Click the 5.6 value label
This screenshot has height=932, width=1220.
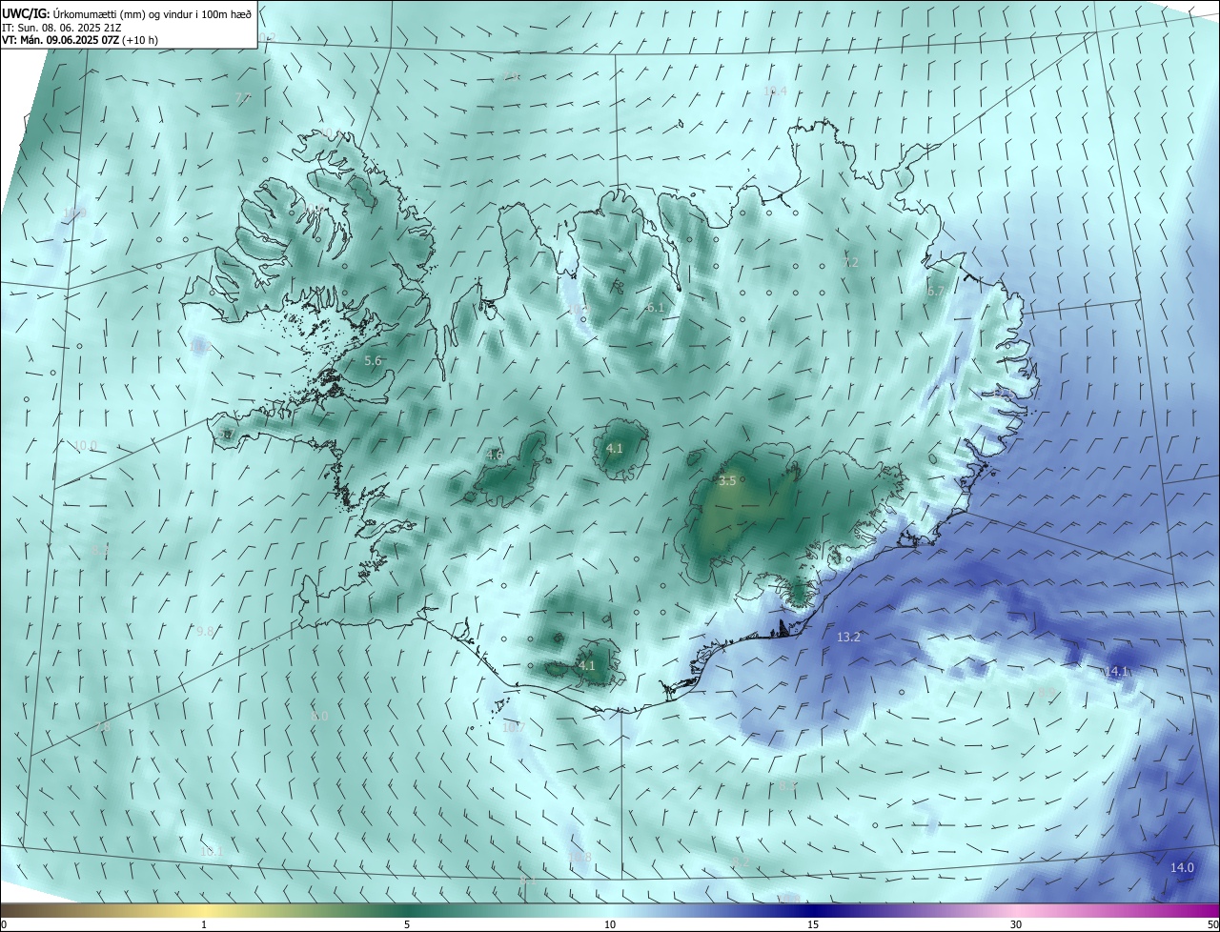tap(373, 361)
